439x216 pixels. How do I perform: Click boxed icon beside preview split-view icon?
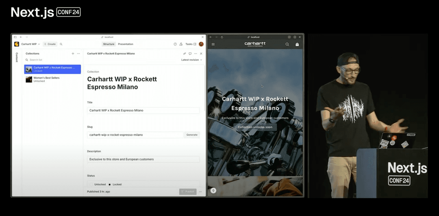(289, 37)
